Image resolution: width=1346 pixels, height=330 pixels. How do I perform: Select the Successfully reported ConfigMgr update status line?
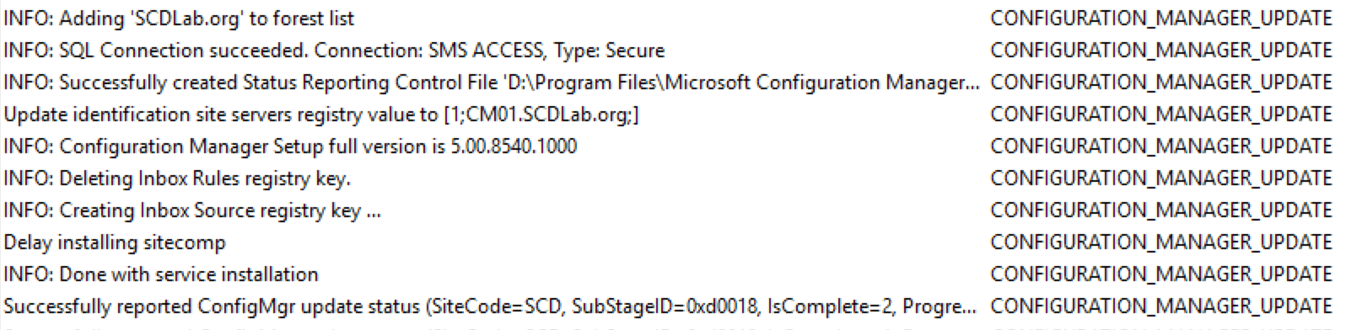pos(492,306)
